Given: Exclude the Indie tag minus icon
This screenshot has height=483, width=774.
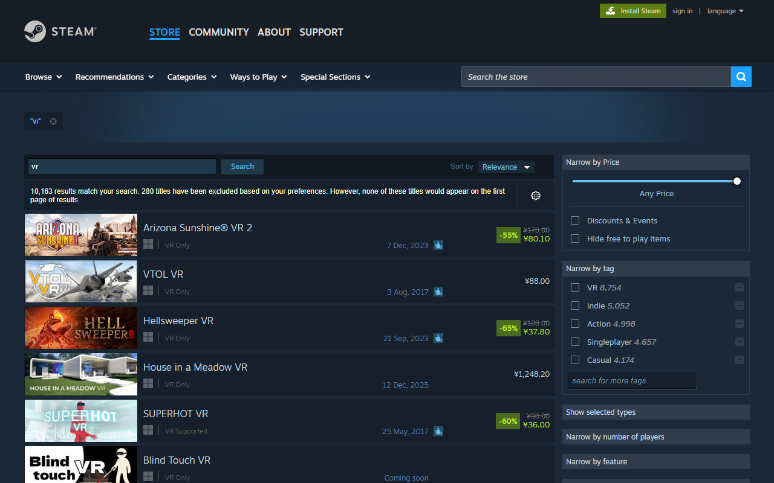Looking at the screenshot, I should tap(739, 305).
